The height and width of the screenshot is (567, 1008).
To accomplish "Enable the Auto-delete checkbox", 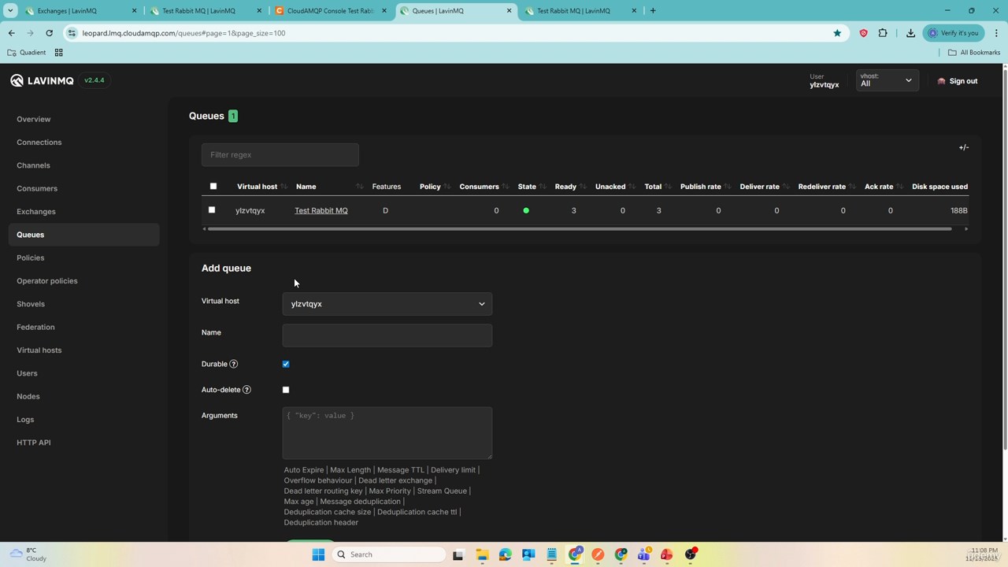I will [x=286, y=390].
